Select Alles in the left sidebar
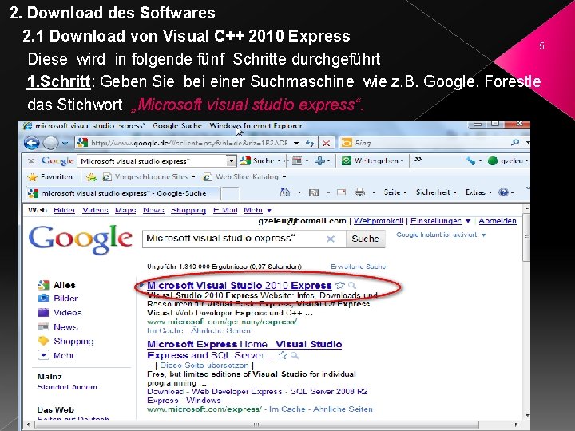 click(x=57, y=285)
